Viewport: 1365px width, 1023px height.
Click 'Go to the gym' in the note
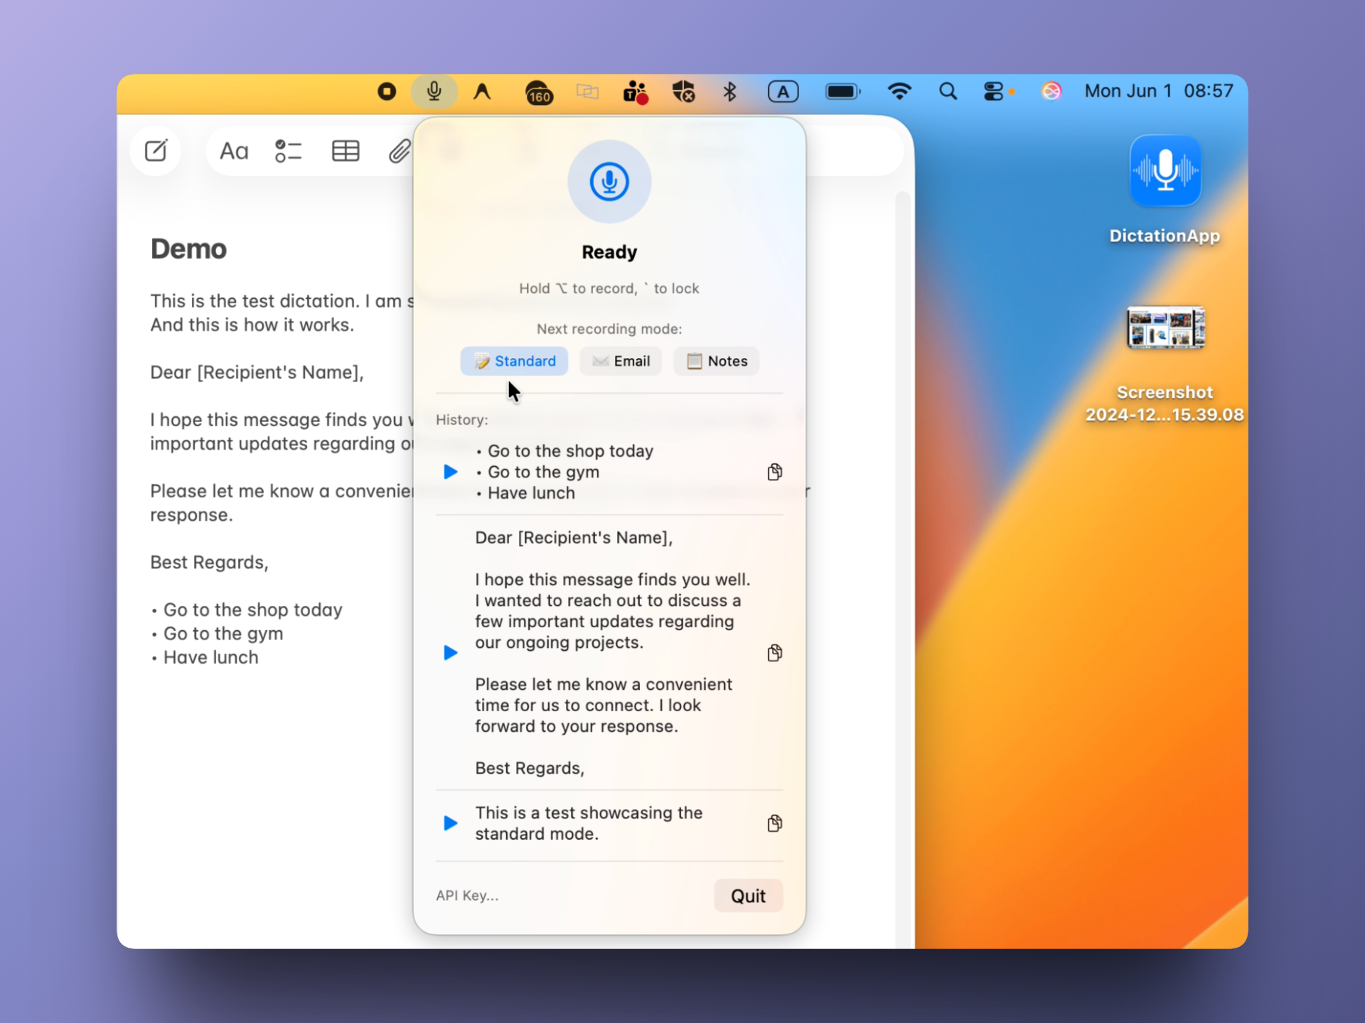point(223,634)
